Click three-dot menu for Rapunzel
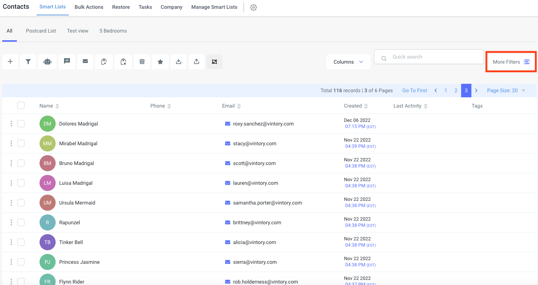Image resolution: width=538 pixels, height=285 pixels. 11,222
